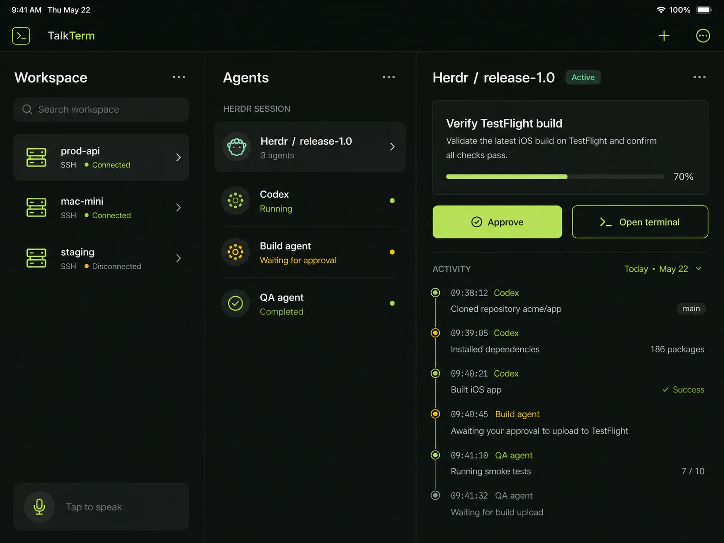Click the magnifier icon in workspace search
The width and height of the screenshot is (724, 543).
tap(27, 109)
